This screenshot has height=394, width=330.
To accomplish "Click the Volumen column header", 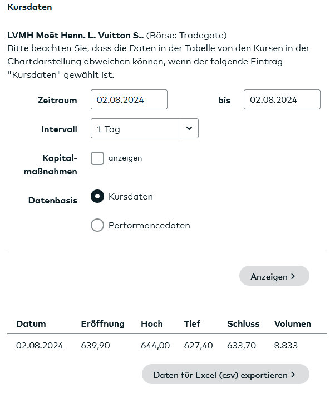I will 293,323.
